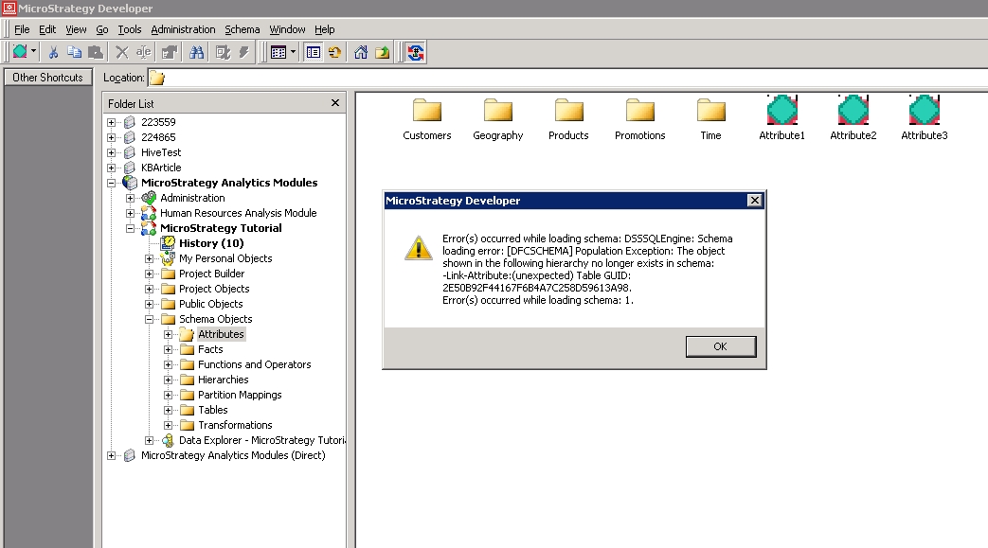Open the Schema menu
Screen dimensions: 988x548
pyautogui.click(x=242, y=29)
